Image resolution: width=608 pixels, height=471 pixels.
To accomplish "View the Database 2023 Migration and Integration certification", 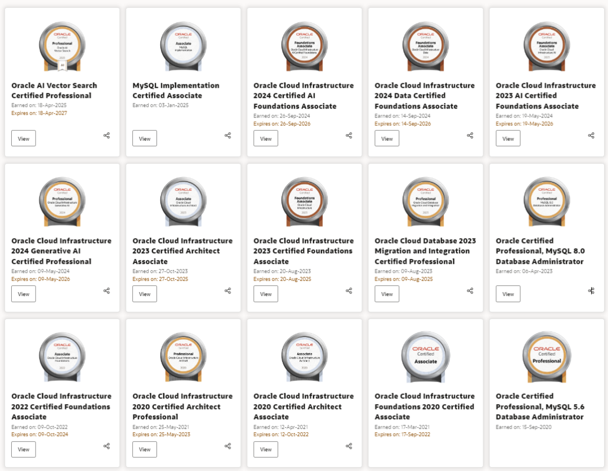I will point(387,294).
